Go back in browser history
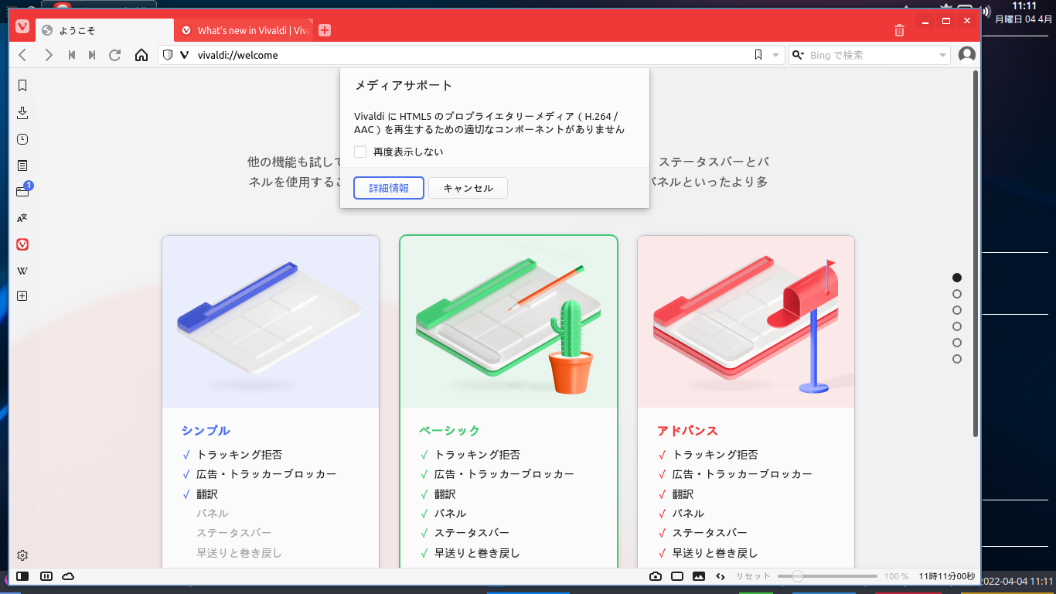Screen dimensions: 1056x594 click(23, 55)
